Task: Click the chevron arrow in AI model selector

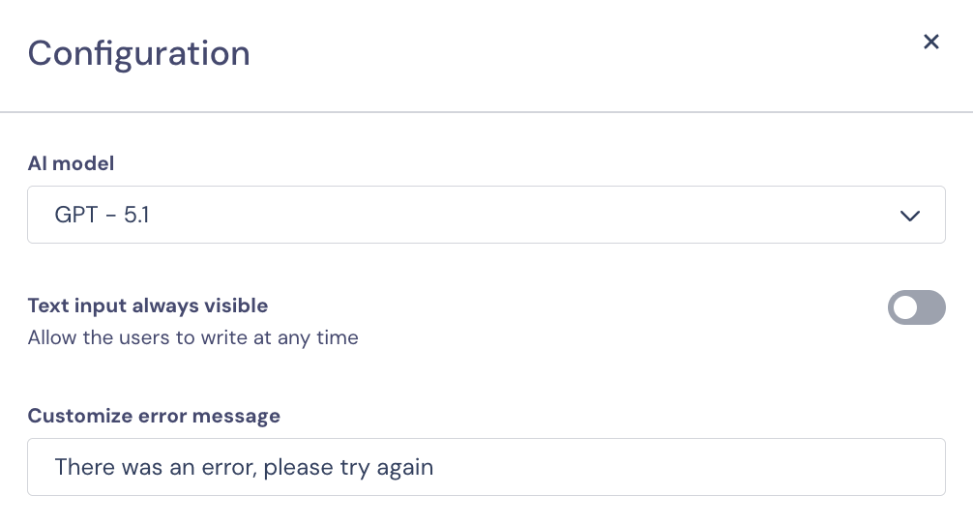Action: (x=909, y=216)
